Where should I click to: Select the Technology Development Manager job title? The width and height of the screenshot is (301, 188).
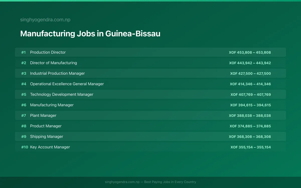[x=62, y=94]
